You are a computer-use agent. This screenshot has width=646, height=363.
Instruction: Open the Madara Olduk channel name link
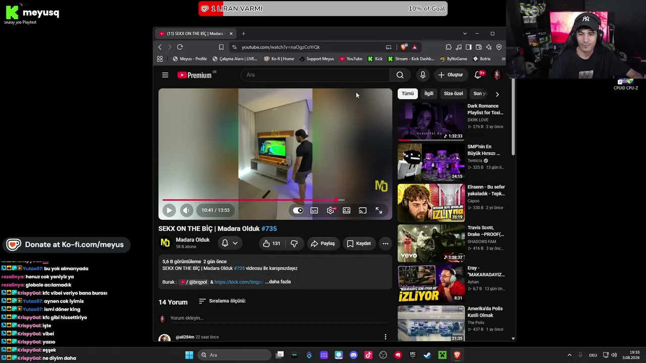click(x=192, y=240)
